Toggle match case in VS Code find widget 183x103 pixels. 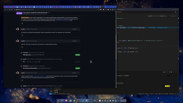160,16
